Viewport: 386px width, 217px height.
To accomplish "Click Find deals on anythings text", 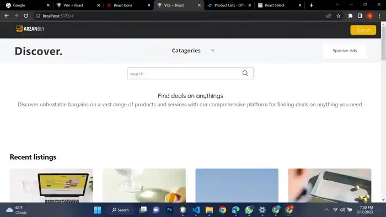I will [190, 96].
